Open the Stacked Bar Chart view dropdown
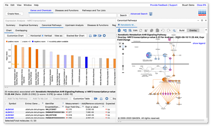 75,36
